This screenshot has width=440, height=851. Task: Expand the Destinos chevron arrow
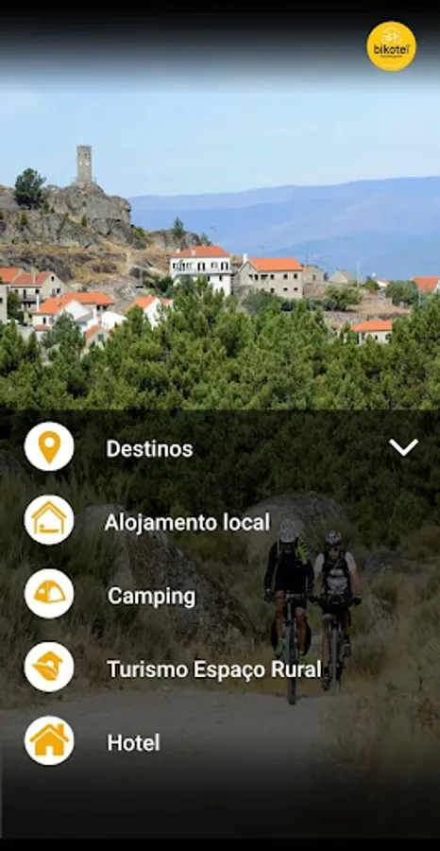pos(404,447)
